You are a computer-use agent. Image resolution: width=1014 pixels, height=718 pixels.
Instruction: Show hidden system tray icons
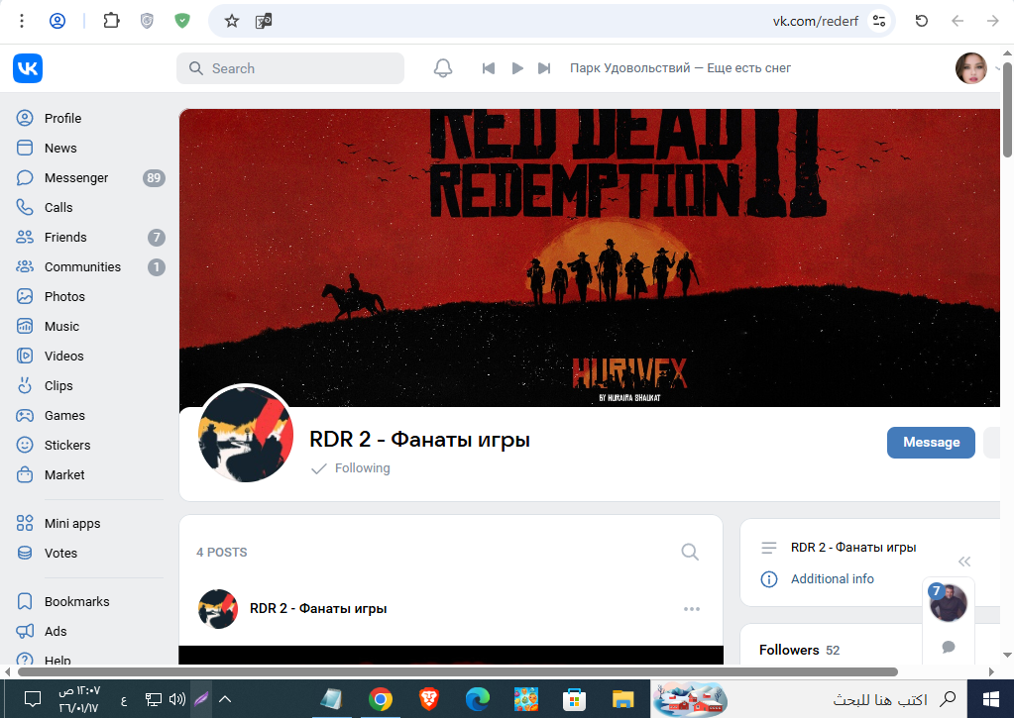[225, 698]
